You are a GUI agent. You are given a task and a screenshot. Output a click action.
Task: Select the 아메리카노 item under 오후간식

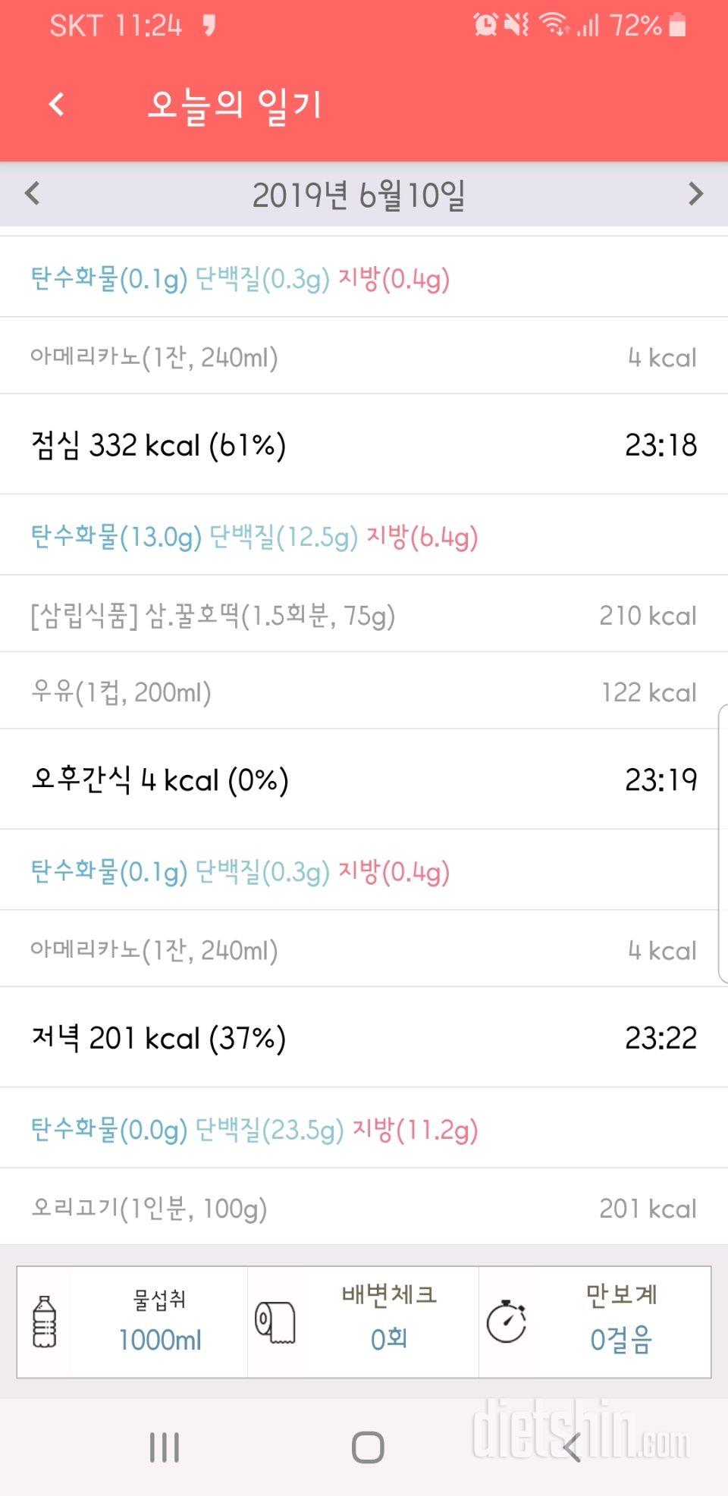[x=364, y=950]
